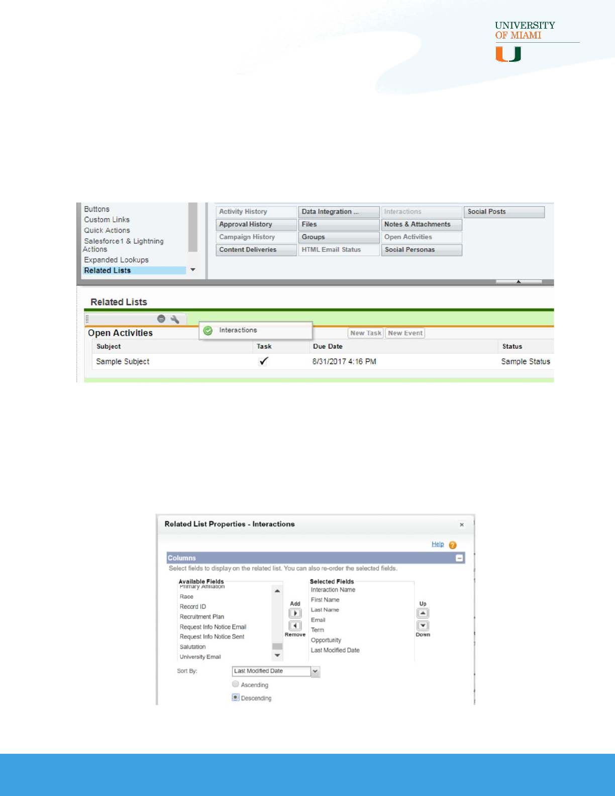
Task: Click Data Integration palette item
Action: 339,212
